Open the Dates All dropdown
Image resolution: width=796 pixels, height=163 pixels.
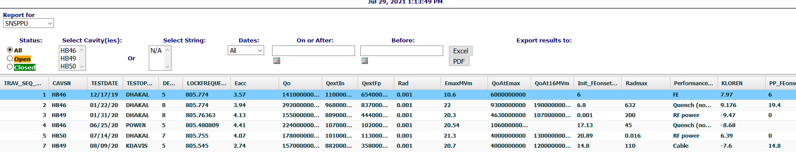pos(246,50)
